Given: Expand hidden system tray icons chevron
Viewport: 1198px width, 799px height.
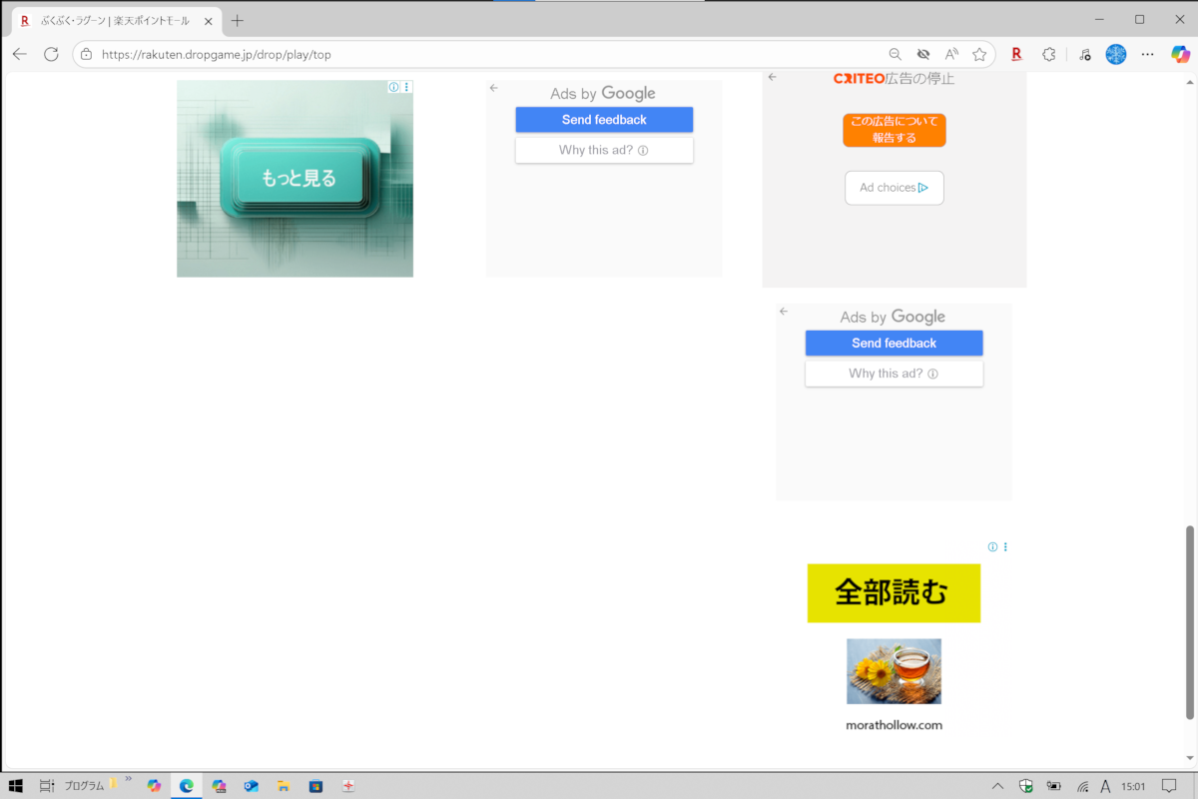Looking at the screenshot, I should coord(997,786).
